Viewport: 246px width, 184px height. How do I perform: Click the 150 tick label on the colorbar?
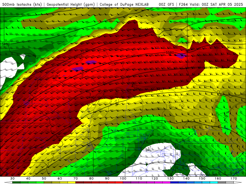point(202,178)
